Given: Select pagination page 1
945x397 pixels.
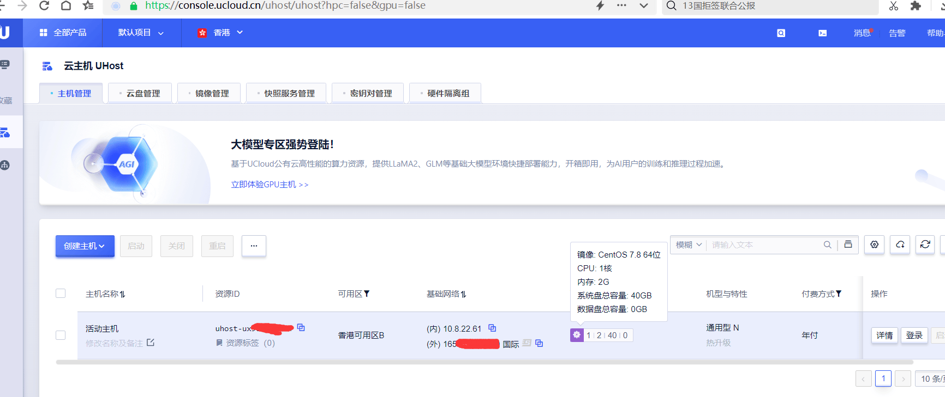Looking at the screenshot, I should click(x=883, y=378).
